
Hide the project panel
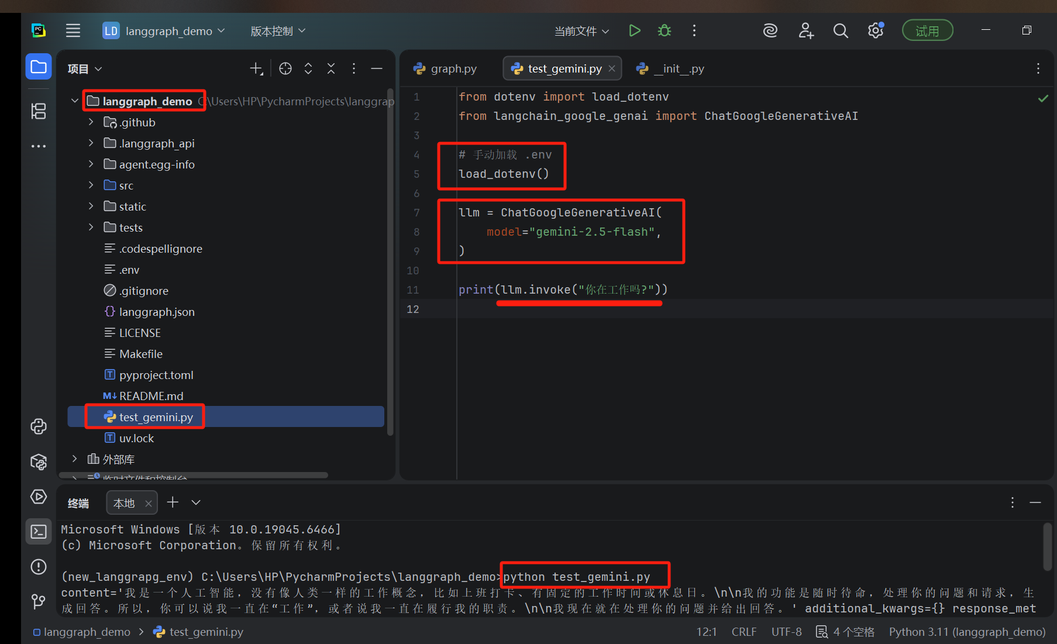tap(377, 68)
